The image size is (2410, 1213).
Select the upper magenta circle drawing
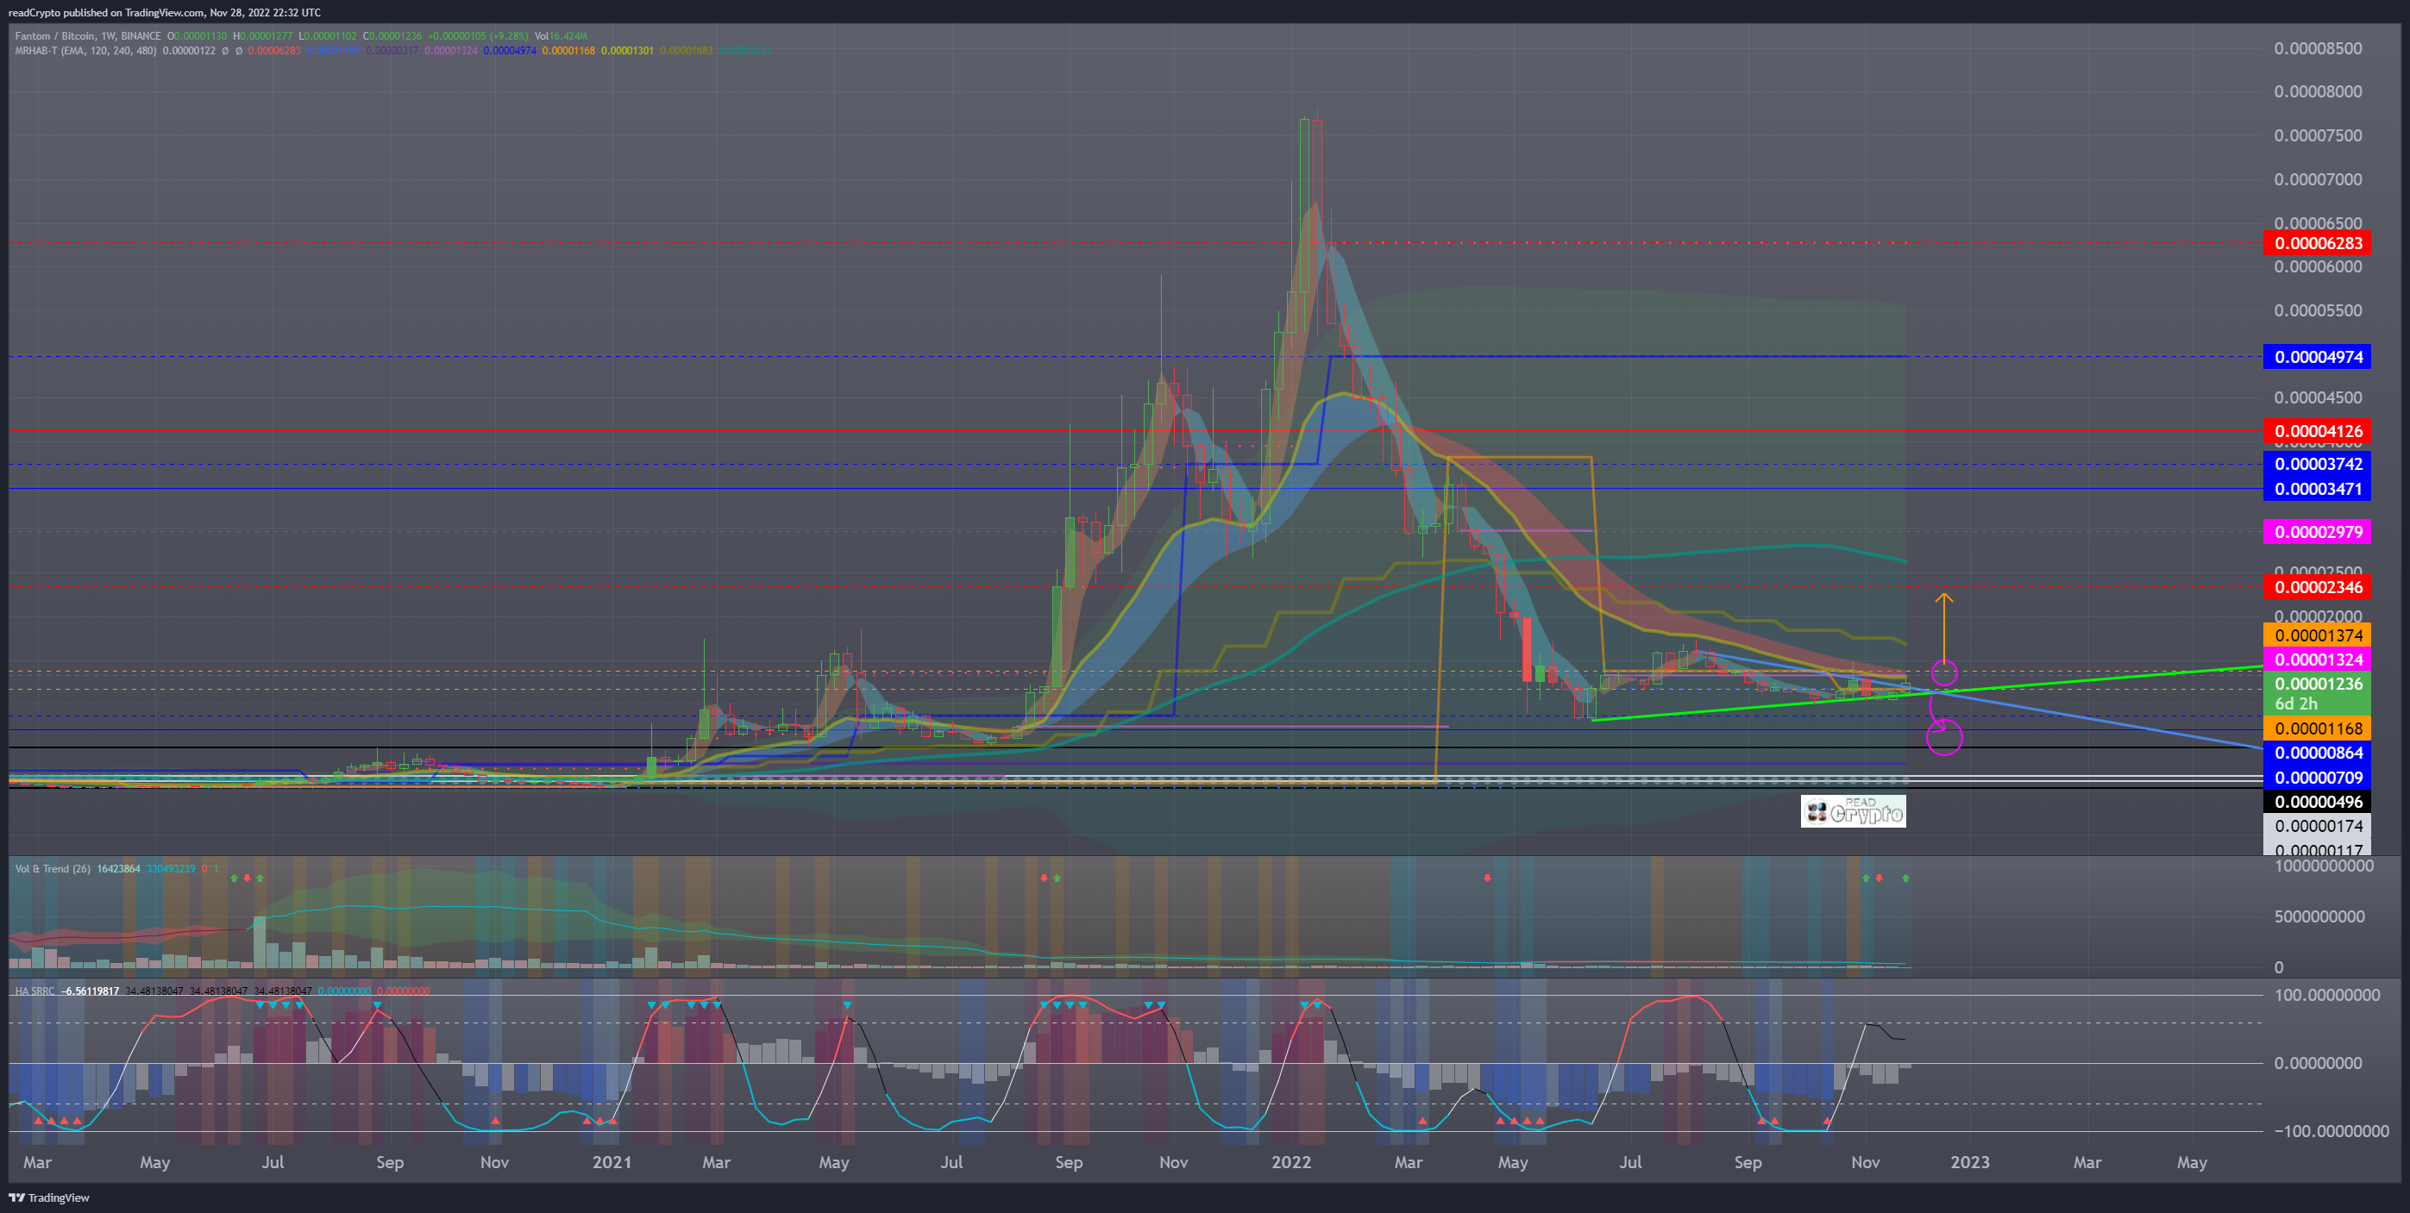click(x=1944, y=672)
